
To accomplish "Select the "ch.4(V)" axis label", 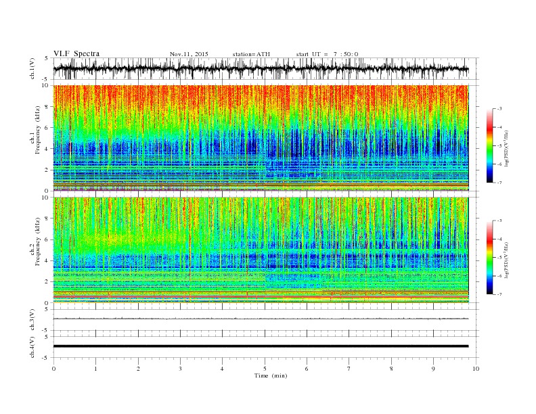I will pyautogui.click(x=32, y=347).
